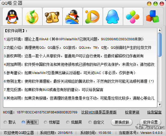
Task: Open the colored cubes software info tab
Action: pos(153,17)
